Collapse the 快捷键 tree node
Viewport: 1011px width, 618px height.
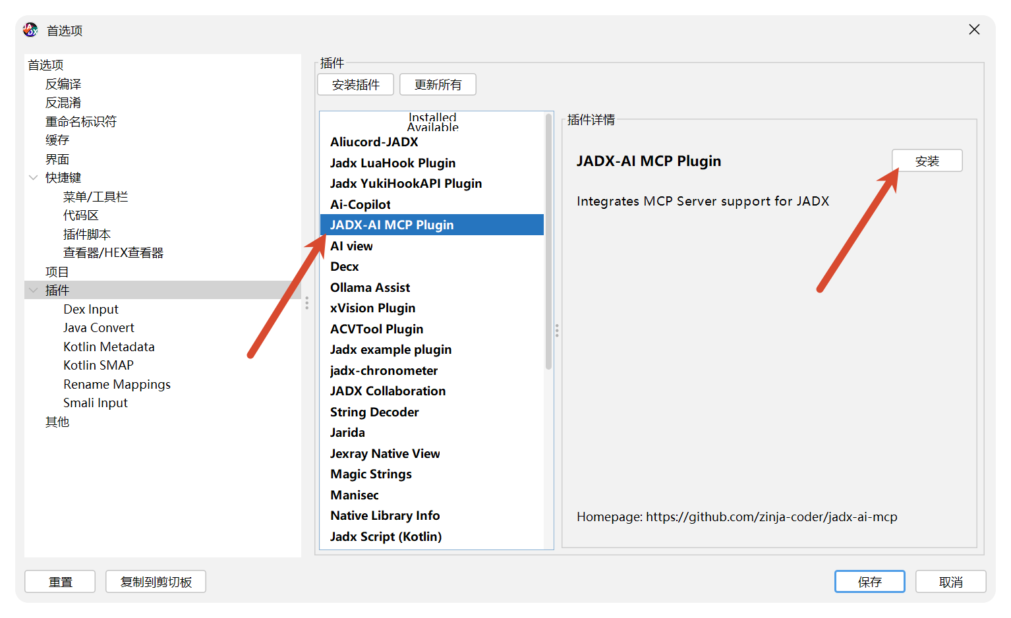coord(34,178)
